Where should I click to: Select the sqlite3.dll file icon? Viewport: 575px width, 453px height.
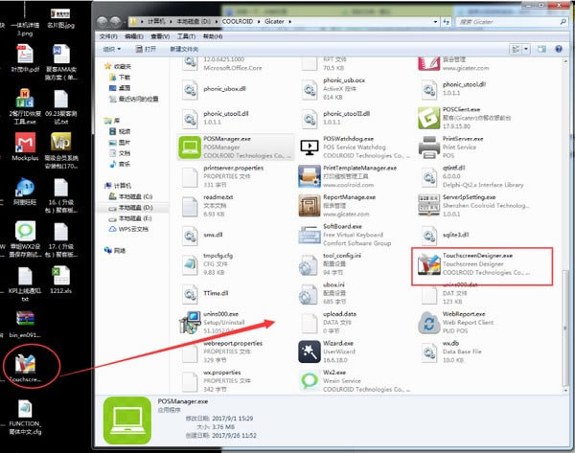[x=428, y=235]
